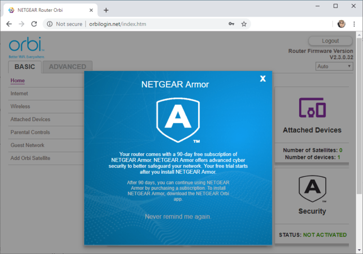Open the Chrome profile avatar
Screen dimensions: 363x254
point(341,24)
